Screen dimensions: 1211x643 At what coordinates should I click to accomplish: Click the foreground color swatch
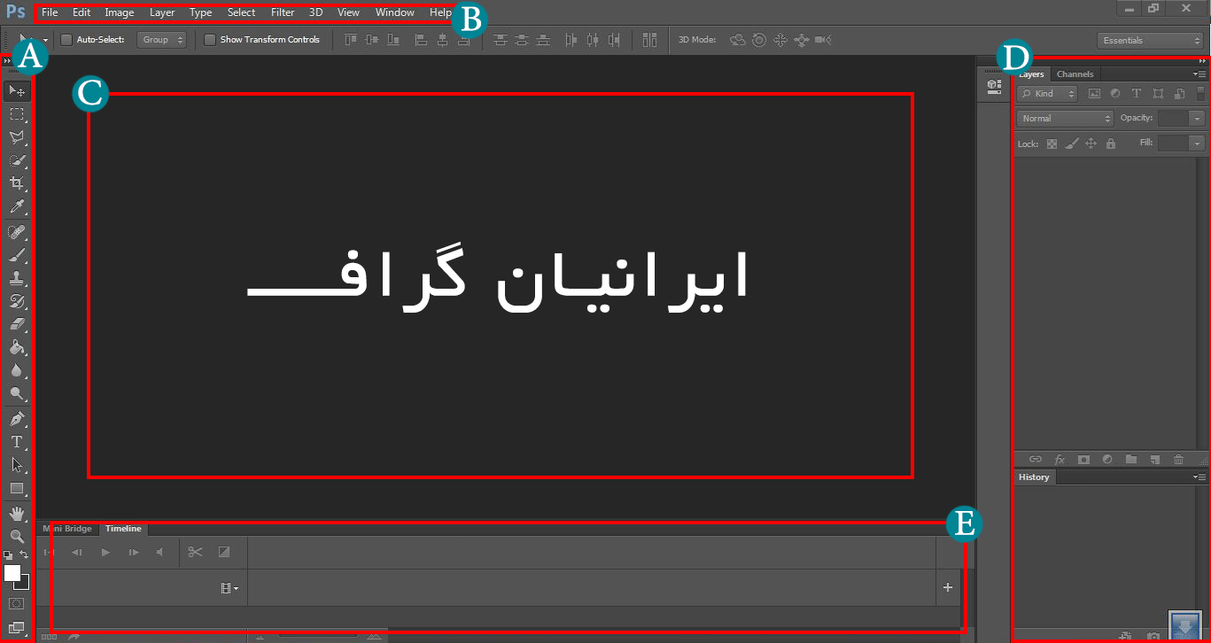coord(12,573)
